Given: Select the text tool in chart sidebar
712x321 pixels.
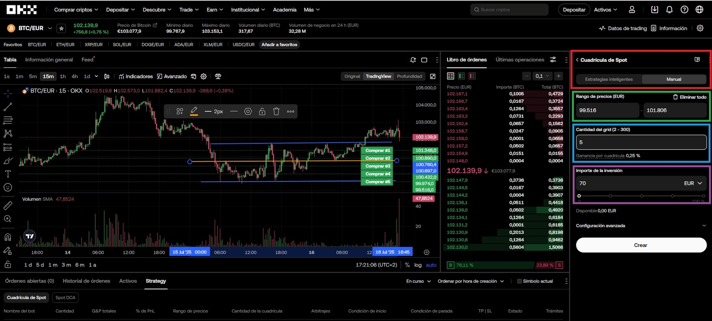Looking at the screenshot, I should point(8,174).
